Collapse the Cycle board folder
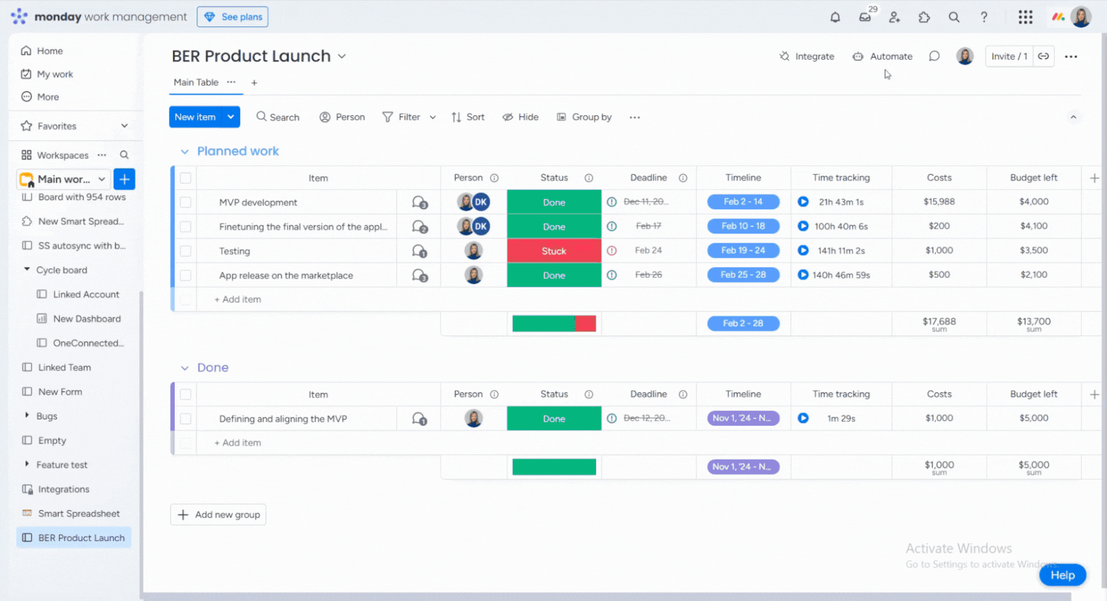This screenshot has height=601, width=1107. pos(27,269)
